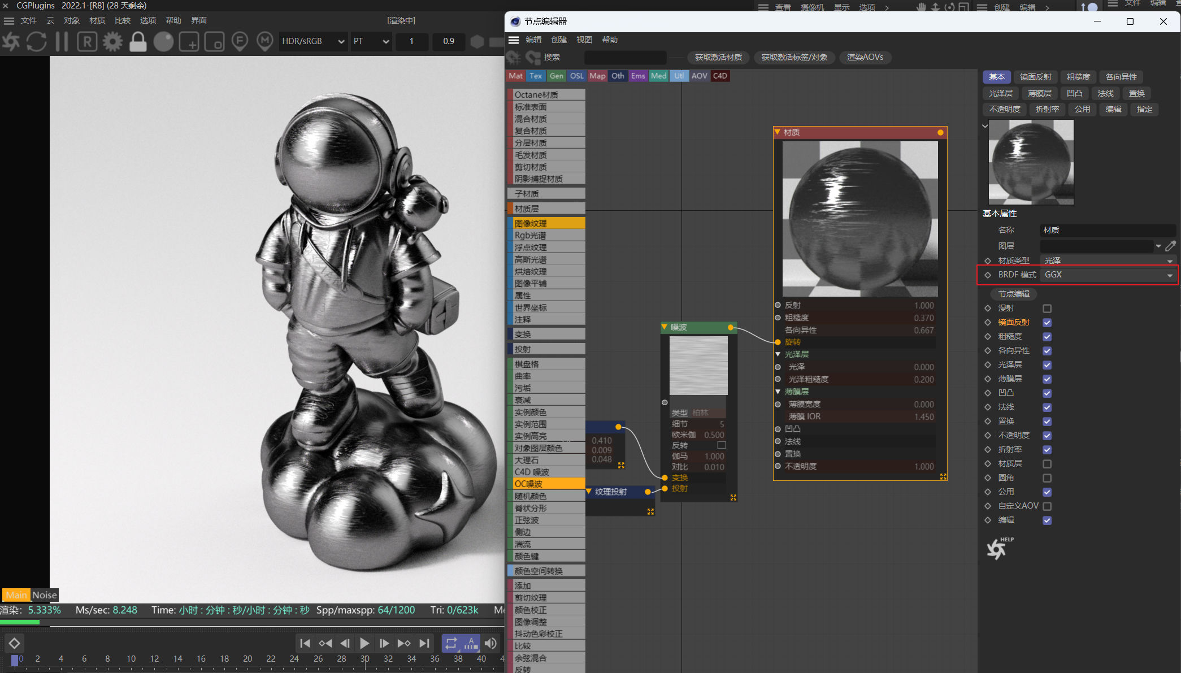Click the refresh render circular arrows icon
1181x673 pixels.
point(37,41)
